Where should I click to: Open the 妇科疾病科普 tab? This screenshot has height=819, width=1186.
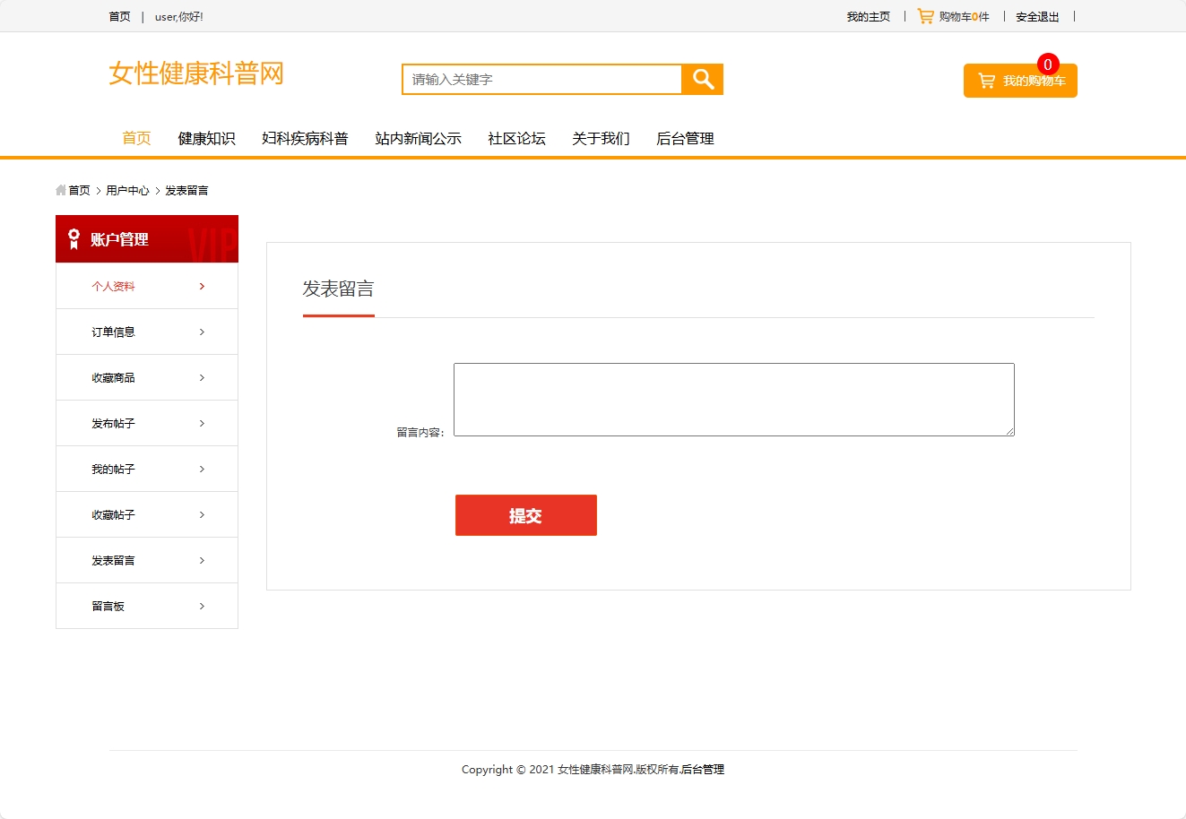pos(305,138)
